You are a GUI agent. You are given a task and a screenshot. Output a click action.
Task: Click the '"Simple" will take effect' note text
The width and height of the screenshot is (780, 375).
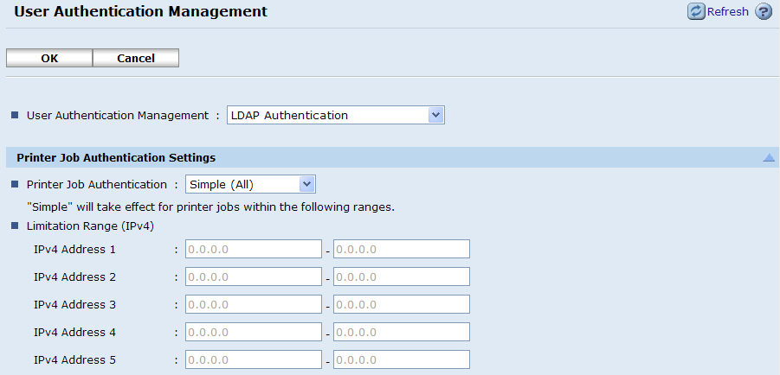(x=210, y=207)
